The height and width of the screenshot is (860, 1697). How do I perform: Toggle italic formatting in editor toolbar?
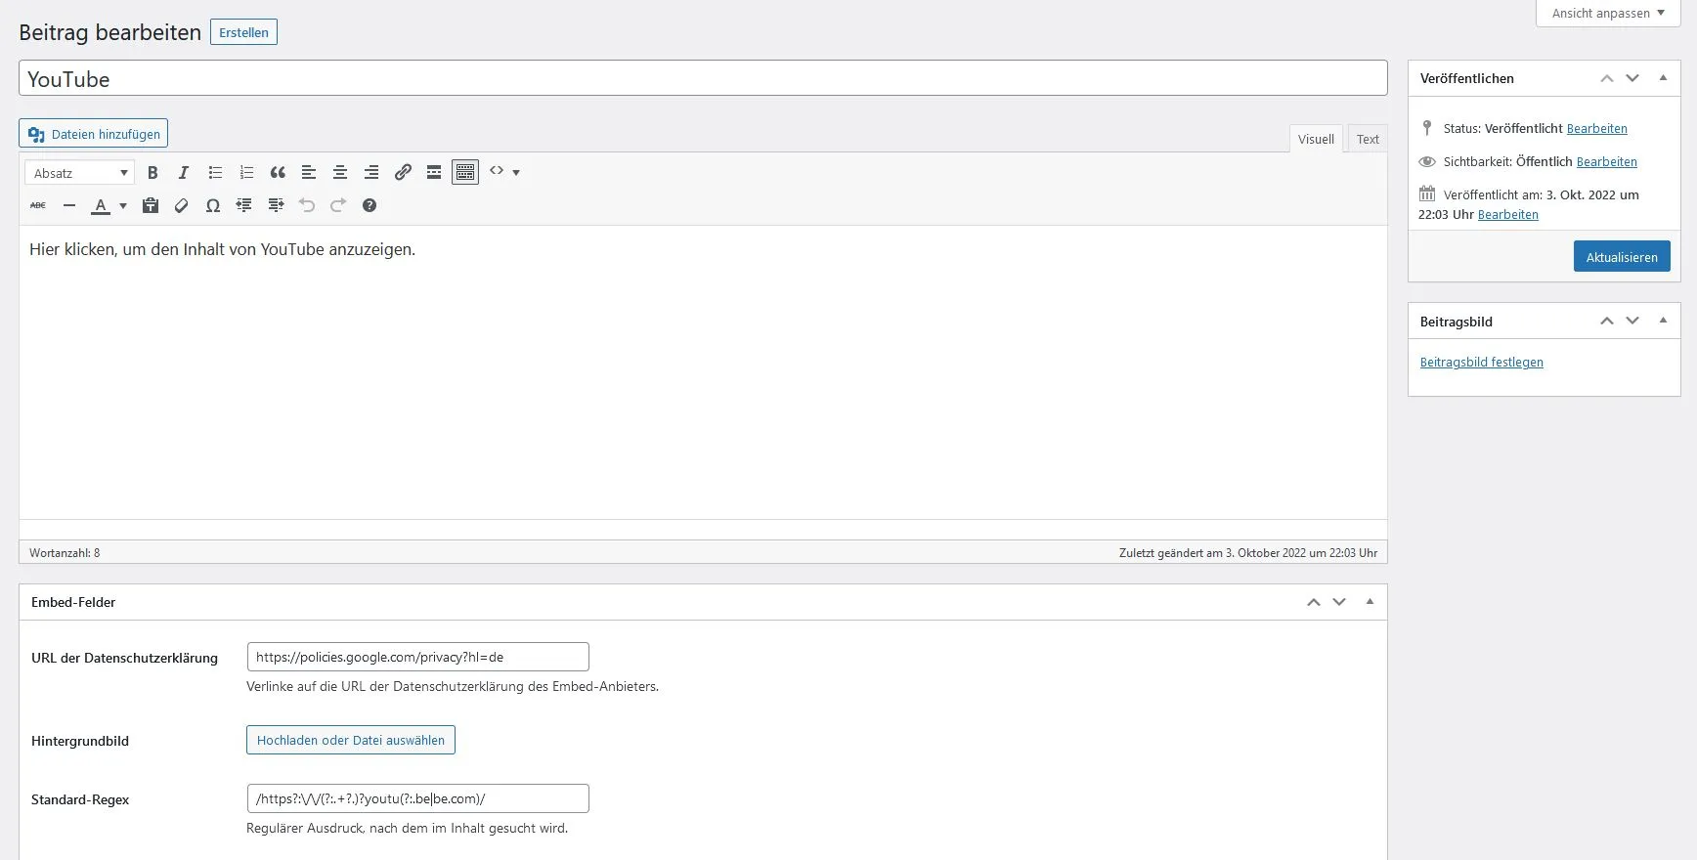pyautogui.click(x=183, y=173)
